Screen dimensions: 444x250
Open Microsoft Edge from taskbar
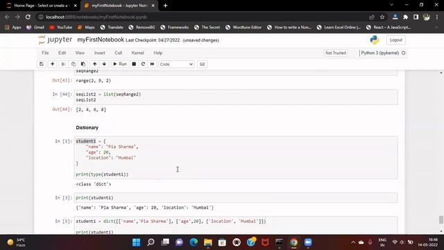194,242
